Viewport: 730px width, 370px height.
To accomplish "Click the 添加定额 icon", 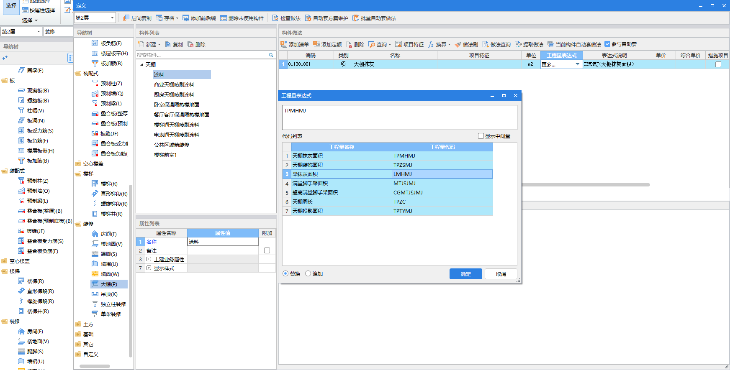I will (316, 44).
